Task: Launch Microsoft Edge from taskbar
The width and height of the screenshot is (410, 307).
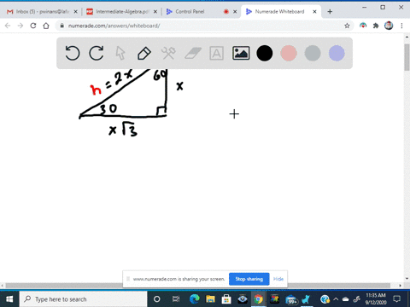Action: (195, 299)
